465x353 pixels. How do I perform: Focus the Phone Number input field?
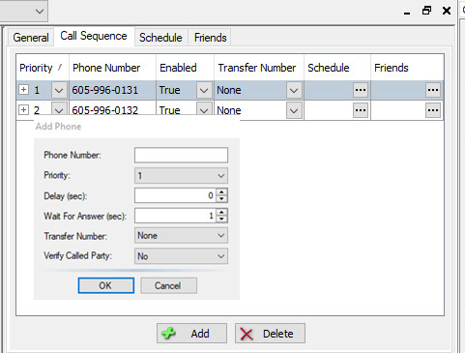181,155
